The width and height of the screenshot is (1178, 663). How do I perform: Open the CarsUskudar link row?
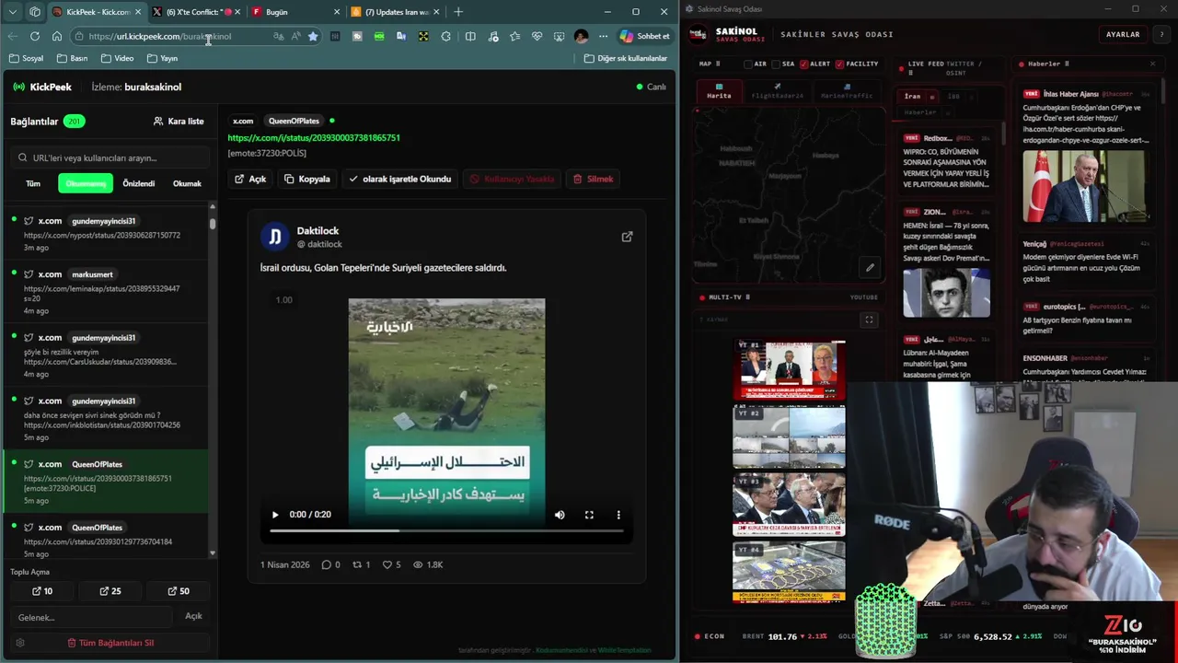point(106,355)
